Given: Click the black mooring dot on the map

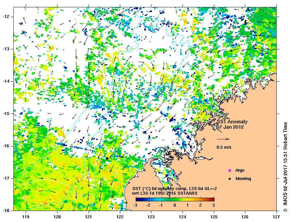Looking at the screenshot, I should [107, 158].
